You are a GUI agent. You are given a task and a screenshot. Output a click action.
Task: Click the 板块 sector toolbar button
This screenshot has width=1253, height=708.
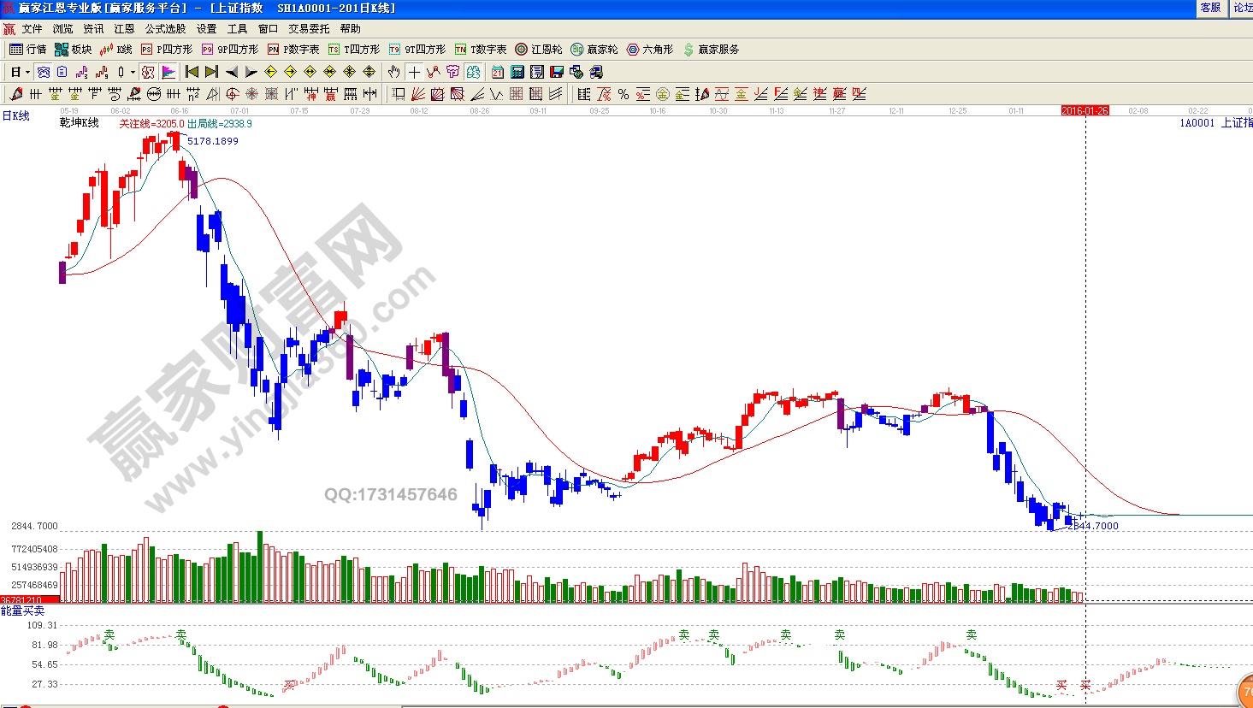coord(73,50)
